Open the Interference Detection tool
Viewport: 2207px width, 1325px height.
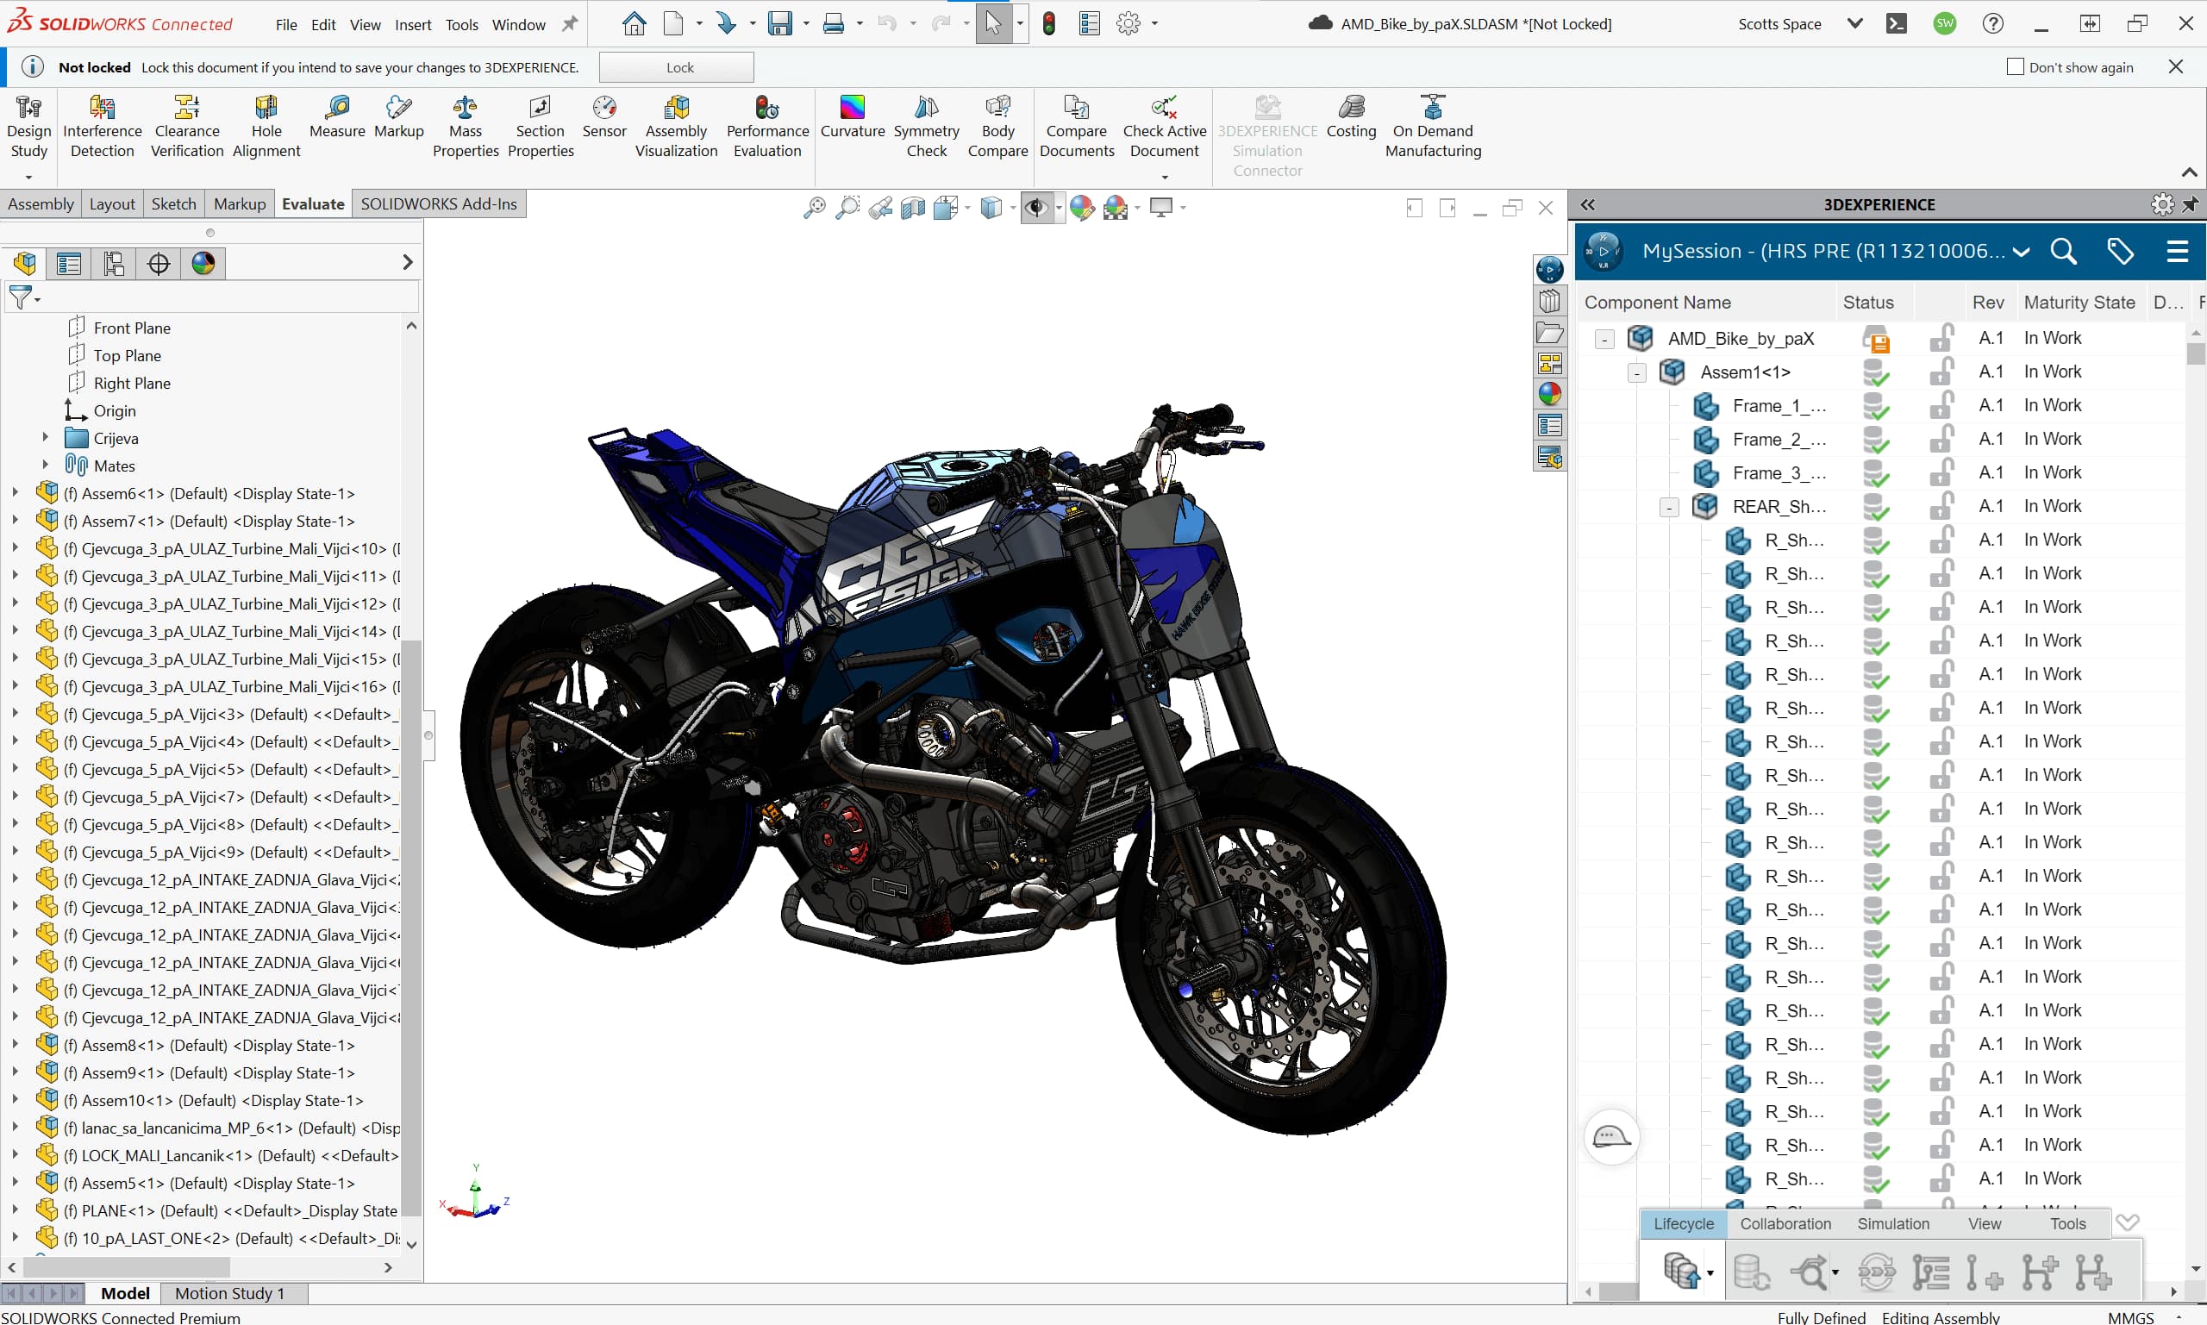pyautogui.click(x=102, y=127)
